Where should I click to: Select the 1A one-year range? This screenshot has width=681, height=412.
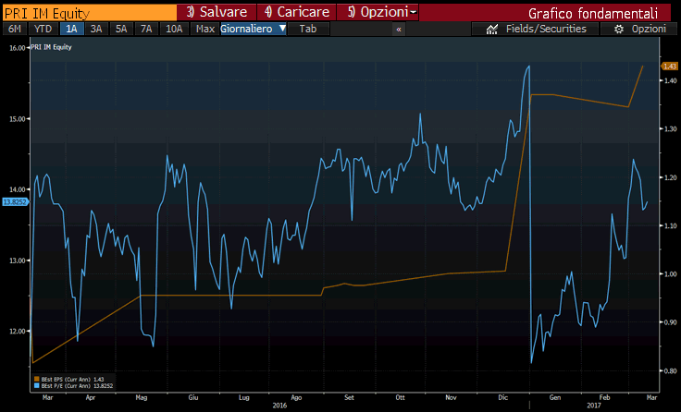70,29
